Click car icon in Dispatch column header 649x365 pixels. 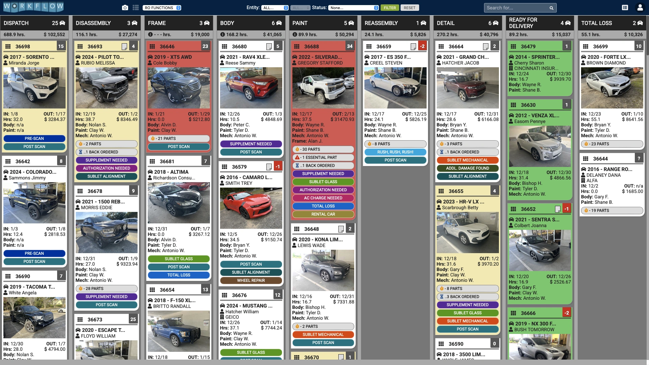point(62,23)
